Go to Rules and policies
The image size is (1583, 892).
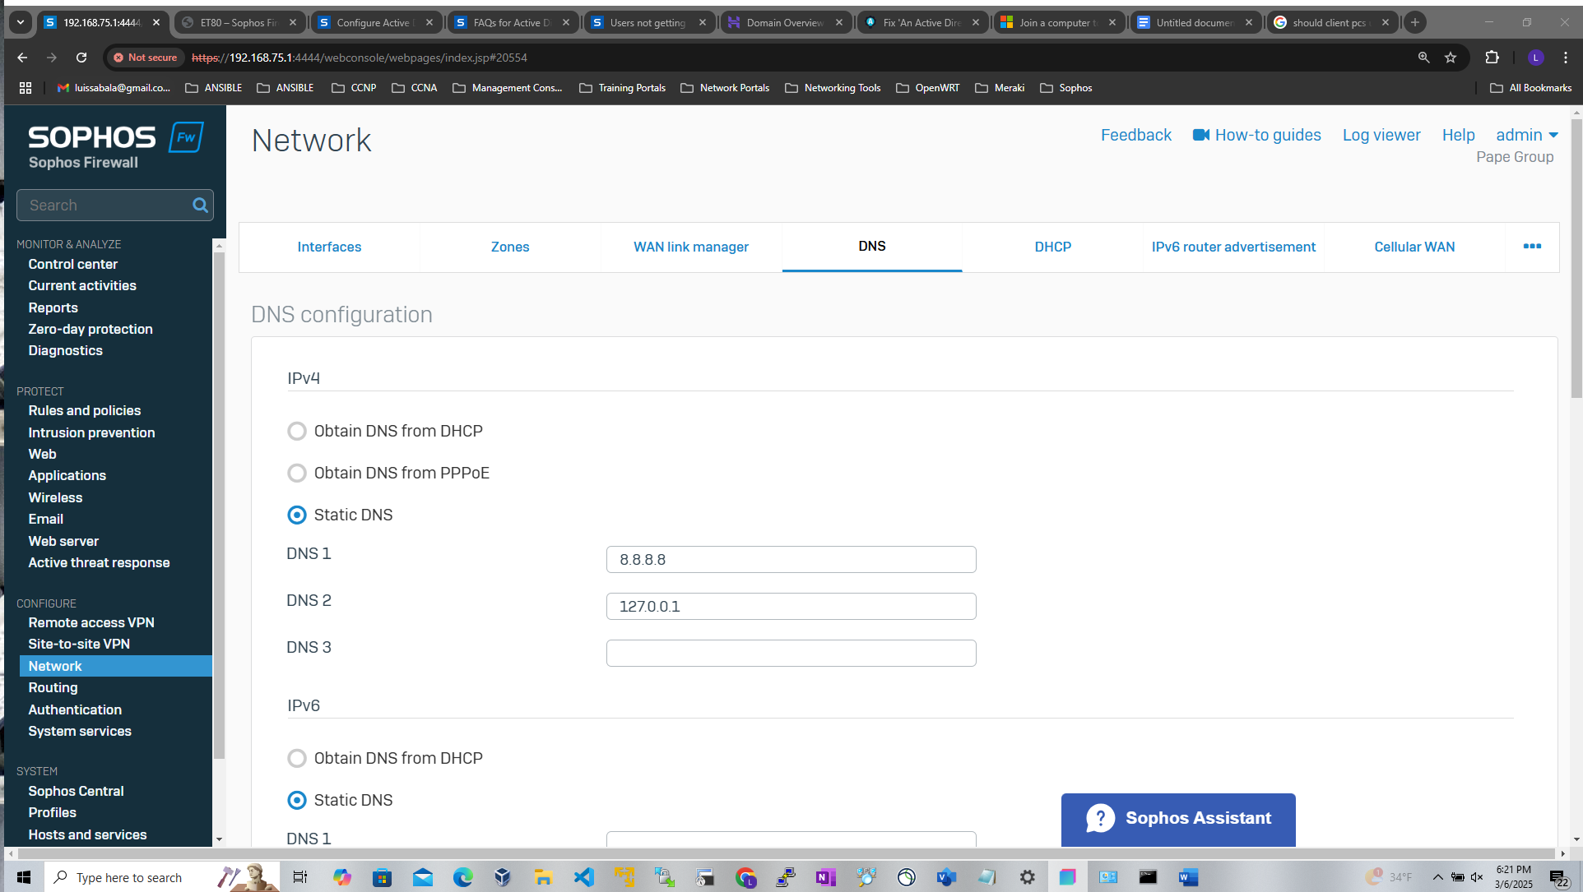[85, 411]
